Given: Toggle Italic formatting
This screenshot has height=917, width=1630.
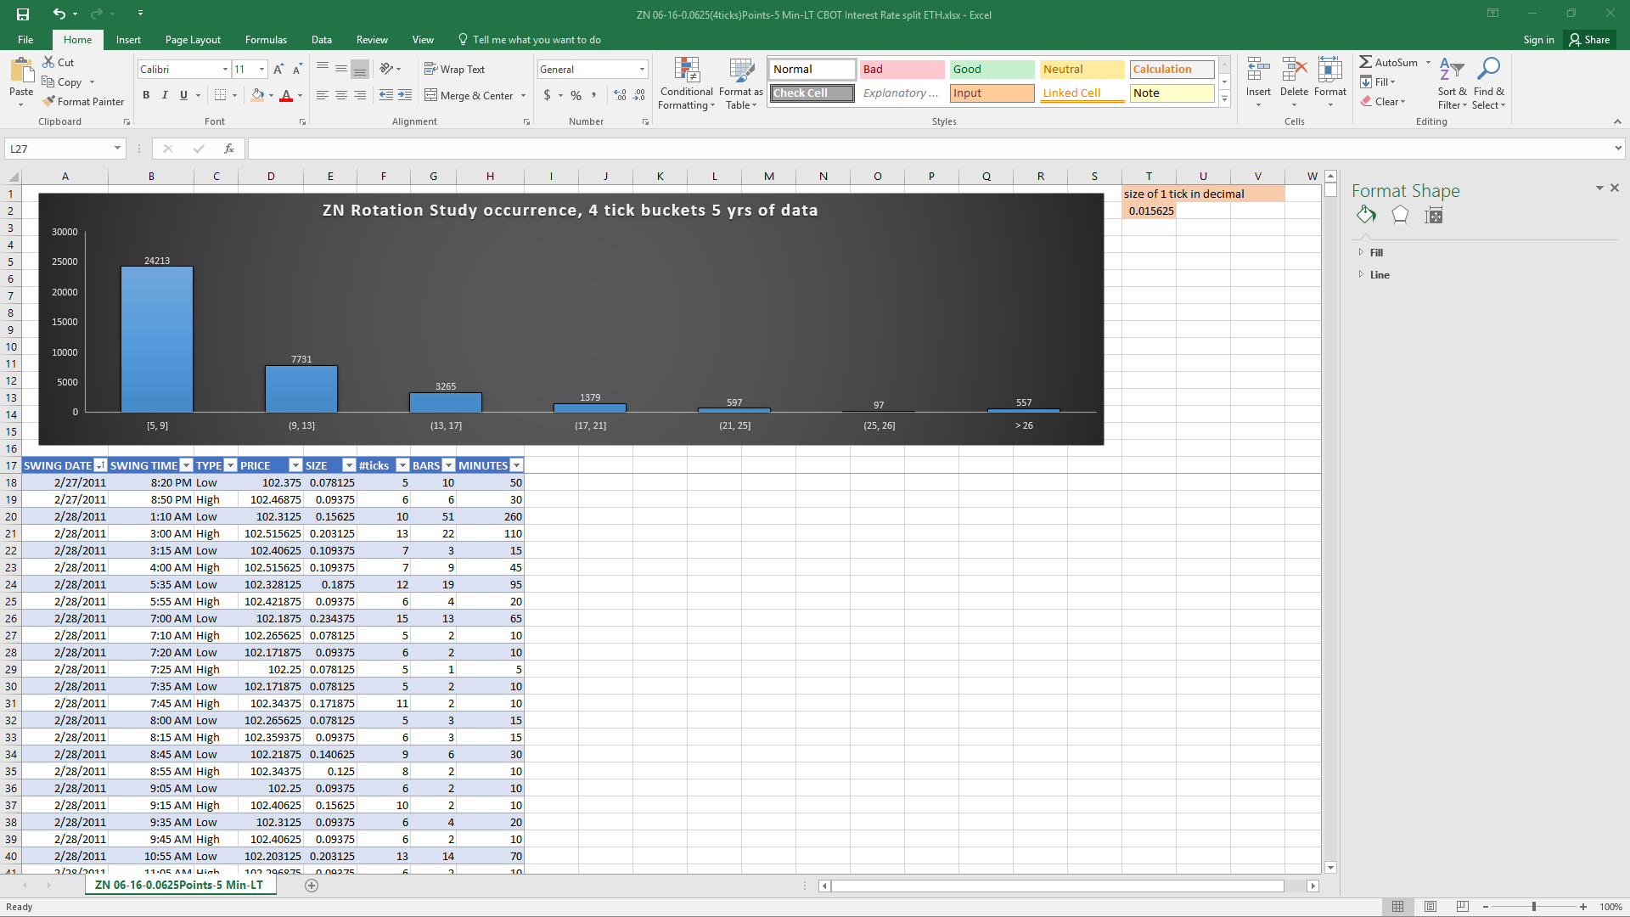Looking at the screenshot, I should point(165,95).
